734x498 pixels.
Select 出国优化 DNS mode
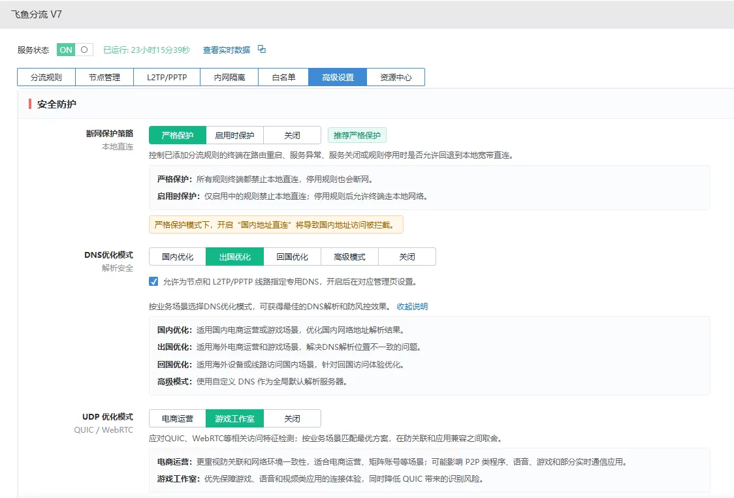coord(234,257)
